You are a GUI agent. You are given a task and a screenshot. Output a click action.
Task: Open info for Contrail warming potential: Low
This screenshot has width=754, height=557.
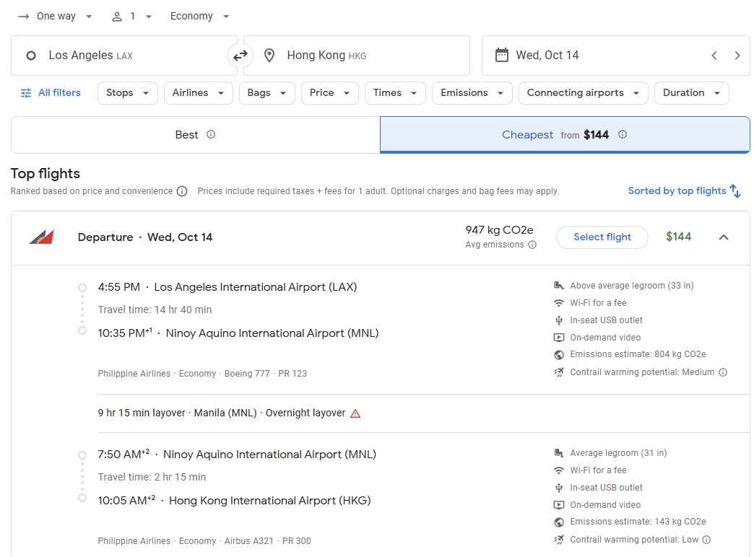[x=706, y=540]
